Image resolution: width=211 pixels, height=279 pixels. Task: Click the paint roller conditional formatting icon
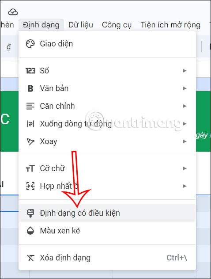[30, 213]
